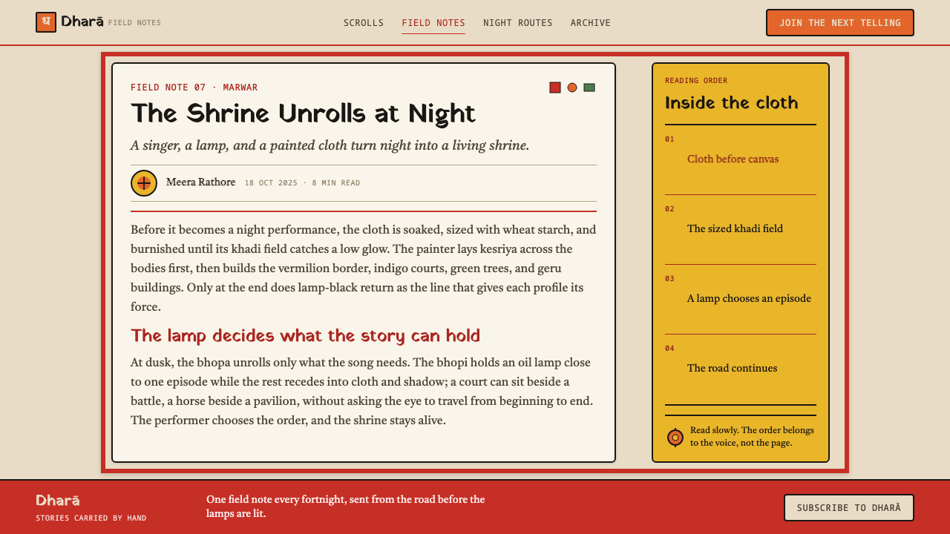This screenshot has width=950, height=534.
Task: Click the 'Reading Order' label
Action: pos(696,81)
